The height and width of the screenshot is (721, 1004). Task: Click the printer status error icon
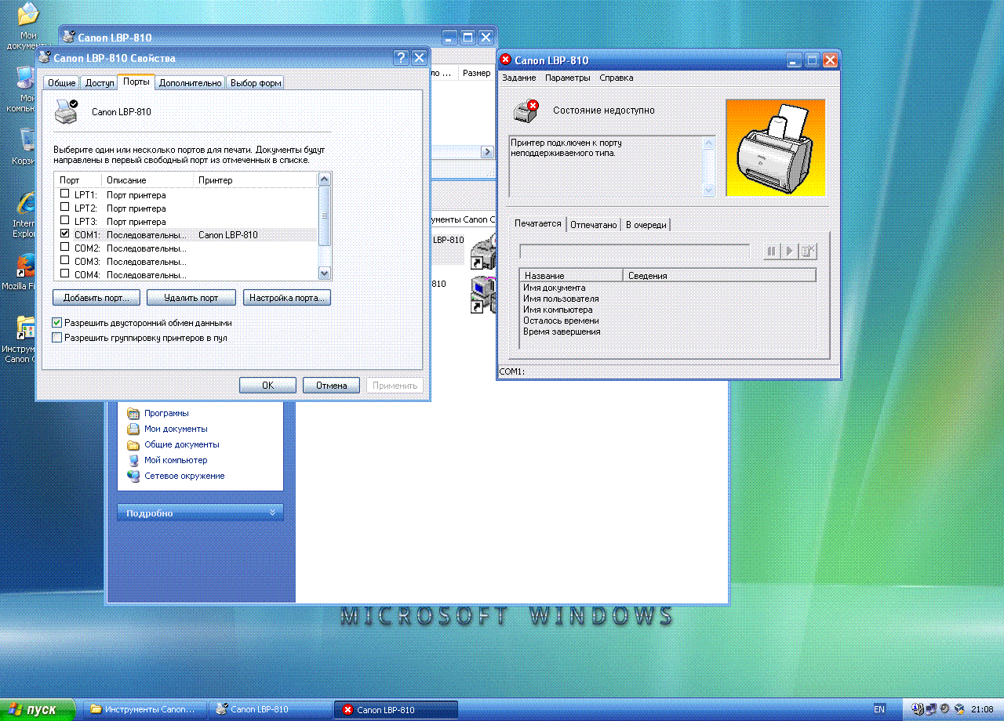tap(526, 111)
